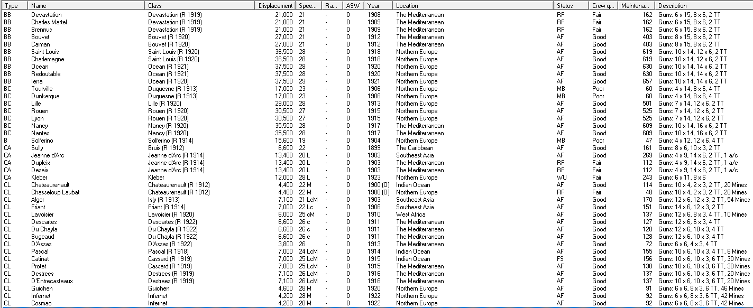Pick the Catinat row in the list
This screenshot has width=753, height=308.
(40, 259)
